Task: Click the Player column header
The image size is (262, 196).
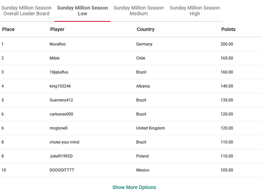Action: (57, 29)
